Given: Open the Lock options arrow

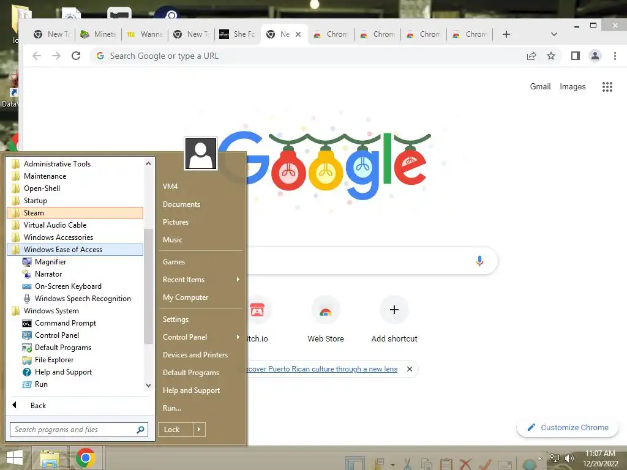Looking at the screenshot, I should point(199,430).
